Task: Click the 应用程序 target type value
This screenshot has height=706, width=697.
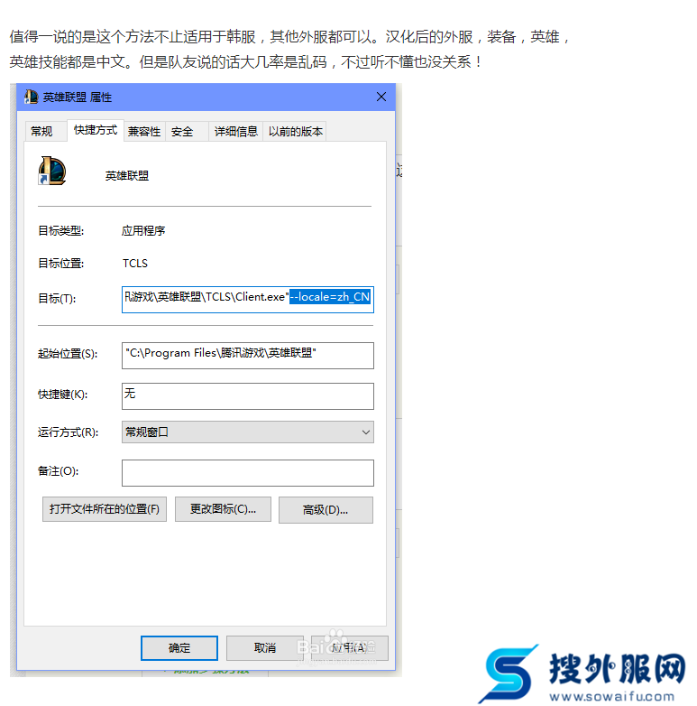Action: tap(143, 230)
